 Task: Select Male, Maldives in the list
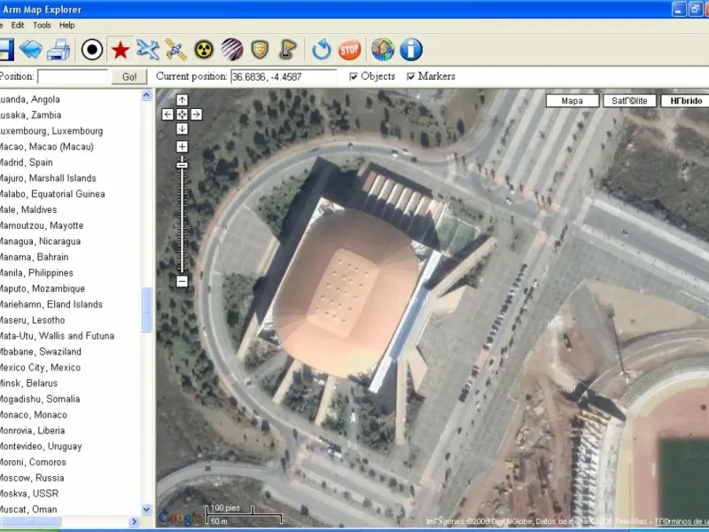click(x=28, y=209)
